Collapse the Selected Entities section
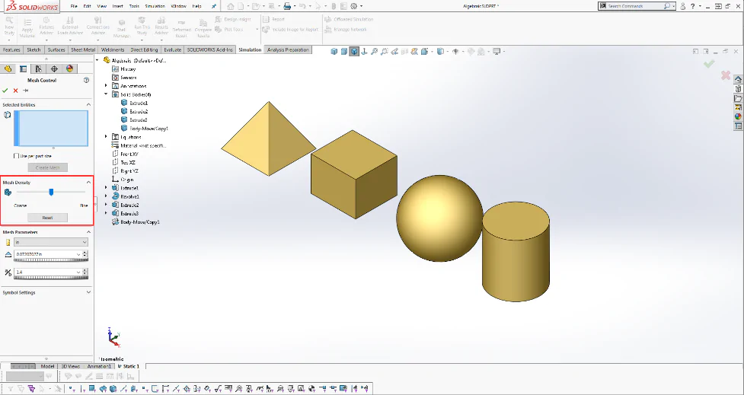This screenshot has width=744, height=395. (x=88, y=104)
